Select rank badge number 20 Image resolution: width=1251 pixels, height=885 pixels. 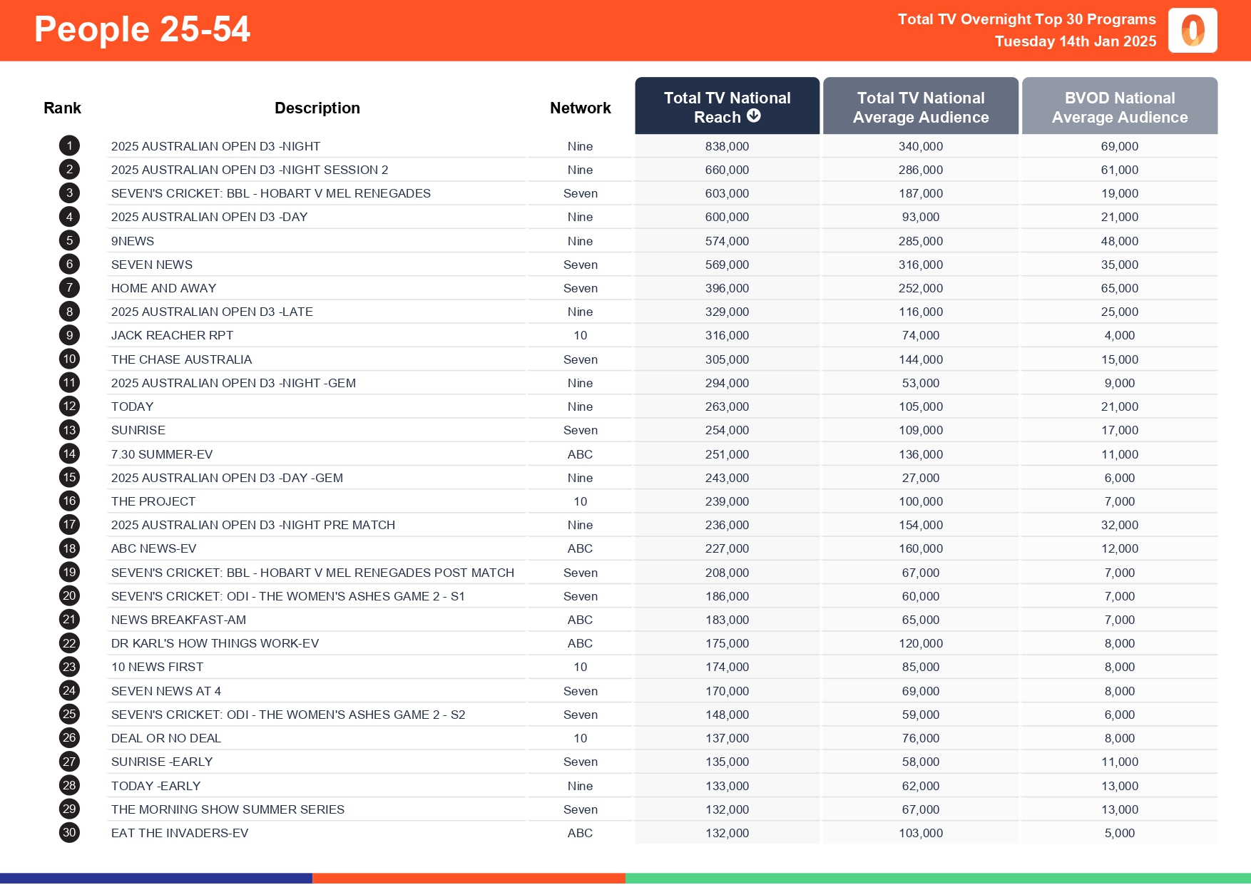point(68,595)
